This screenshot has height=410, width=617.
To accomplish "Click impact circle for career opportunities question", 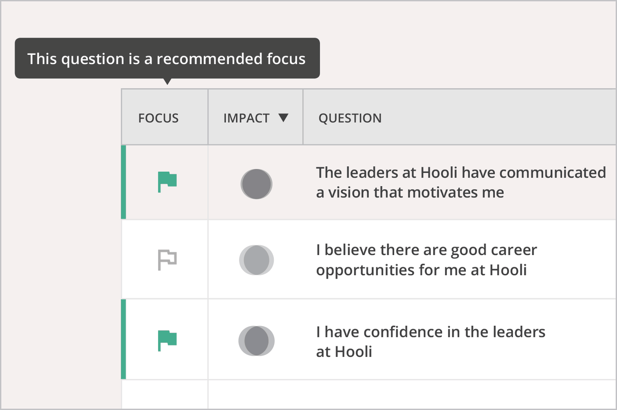I will pyautogui.click(x=256, y=260).
